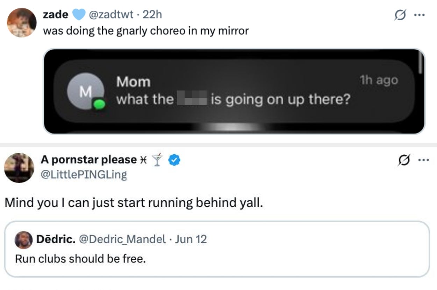Click the Jun 12 date link
This screenshot has width=437, height=290.
point(191,239)
